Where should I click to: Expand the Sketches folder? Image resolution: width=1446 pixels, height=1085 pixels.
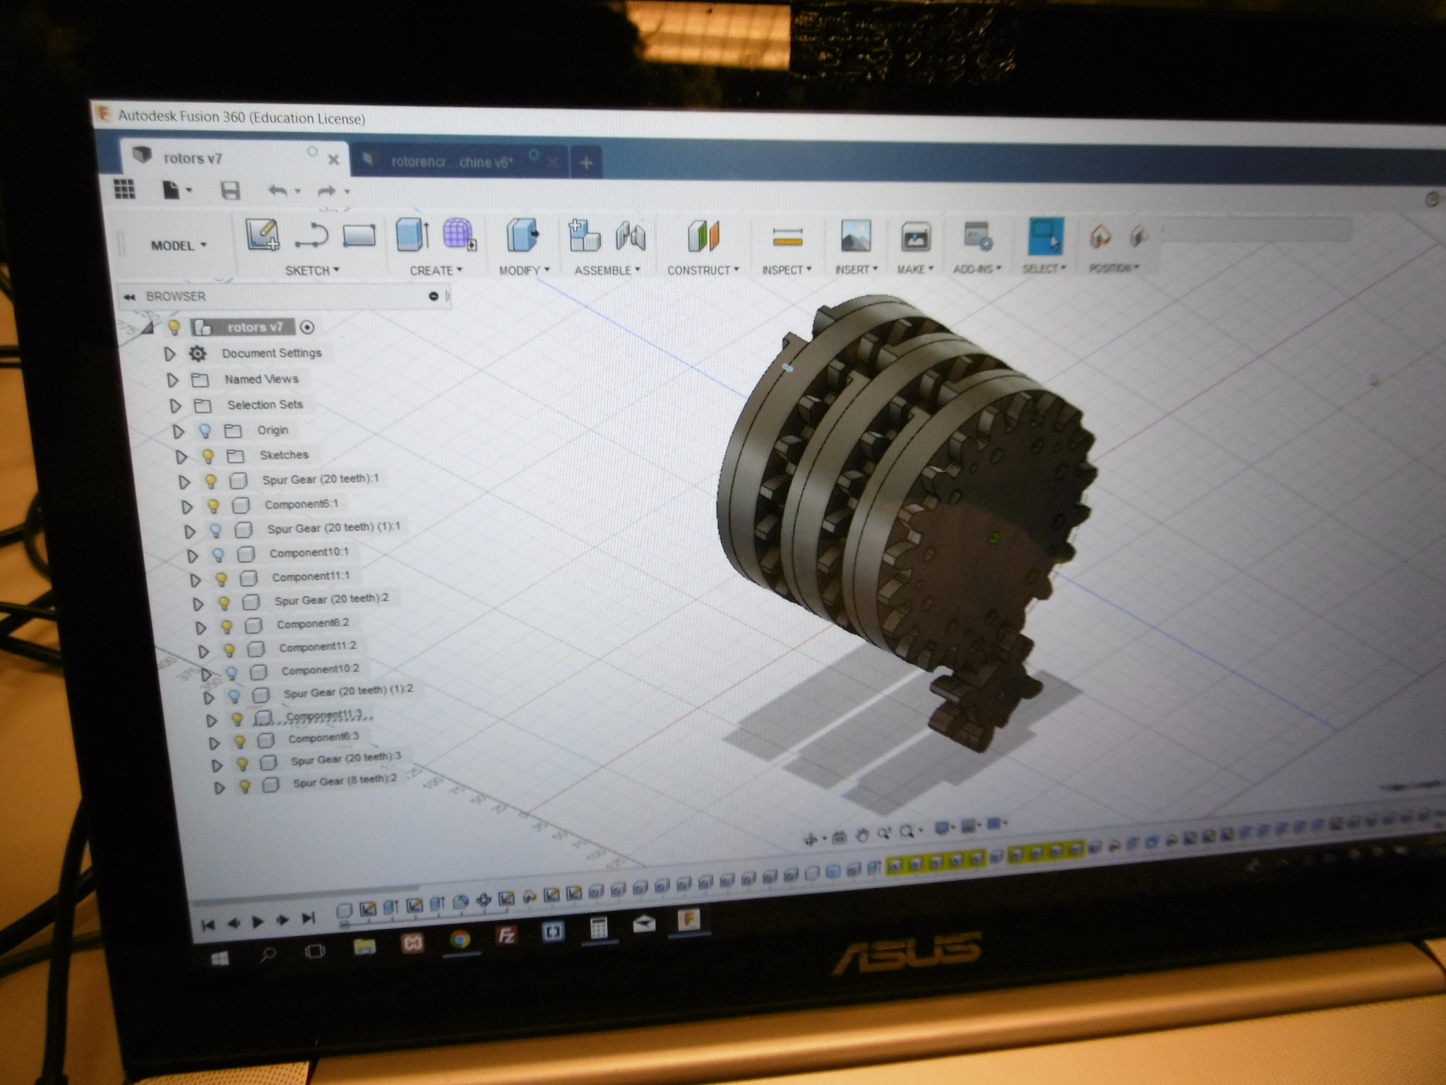pyautogui.click(x=181, y=457)
